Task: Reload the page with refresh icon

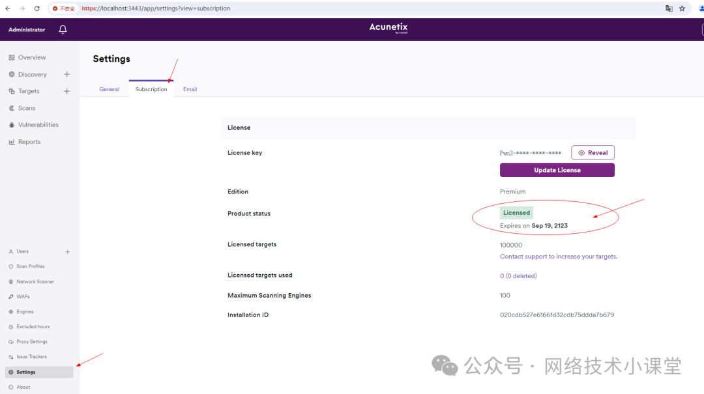Action: point(37,8)
